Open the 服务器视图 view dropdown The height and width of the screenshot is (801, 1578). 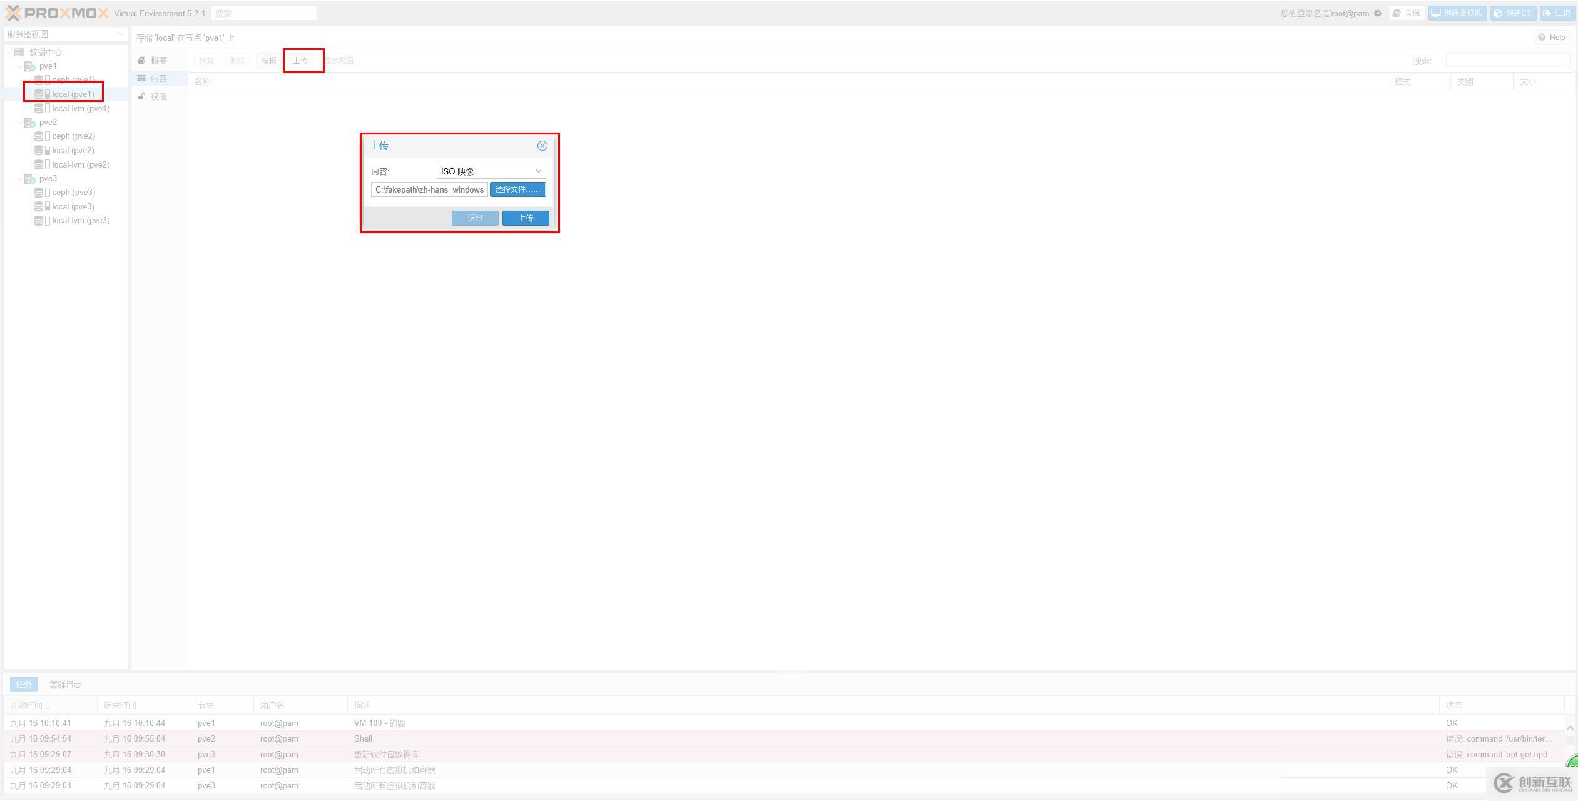pos(120,34)
